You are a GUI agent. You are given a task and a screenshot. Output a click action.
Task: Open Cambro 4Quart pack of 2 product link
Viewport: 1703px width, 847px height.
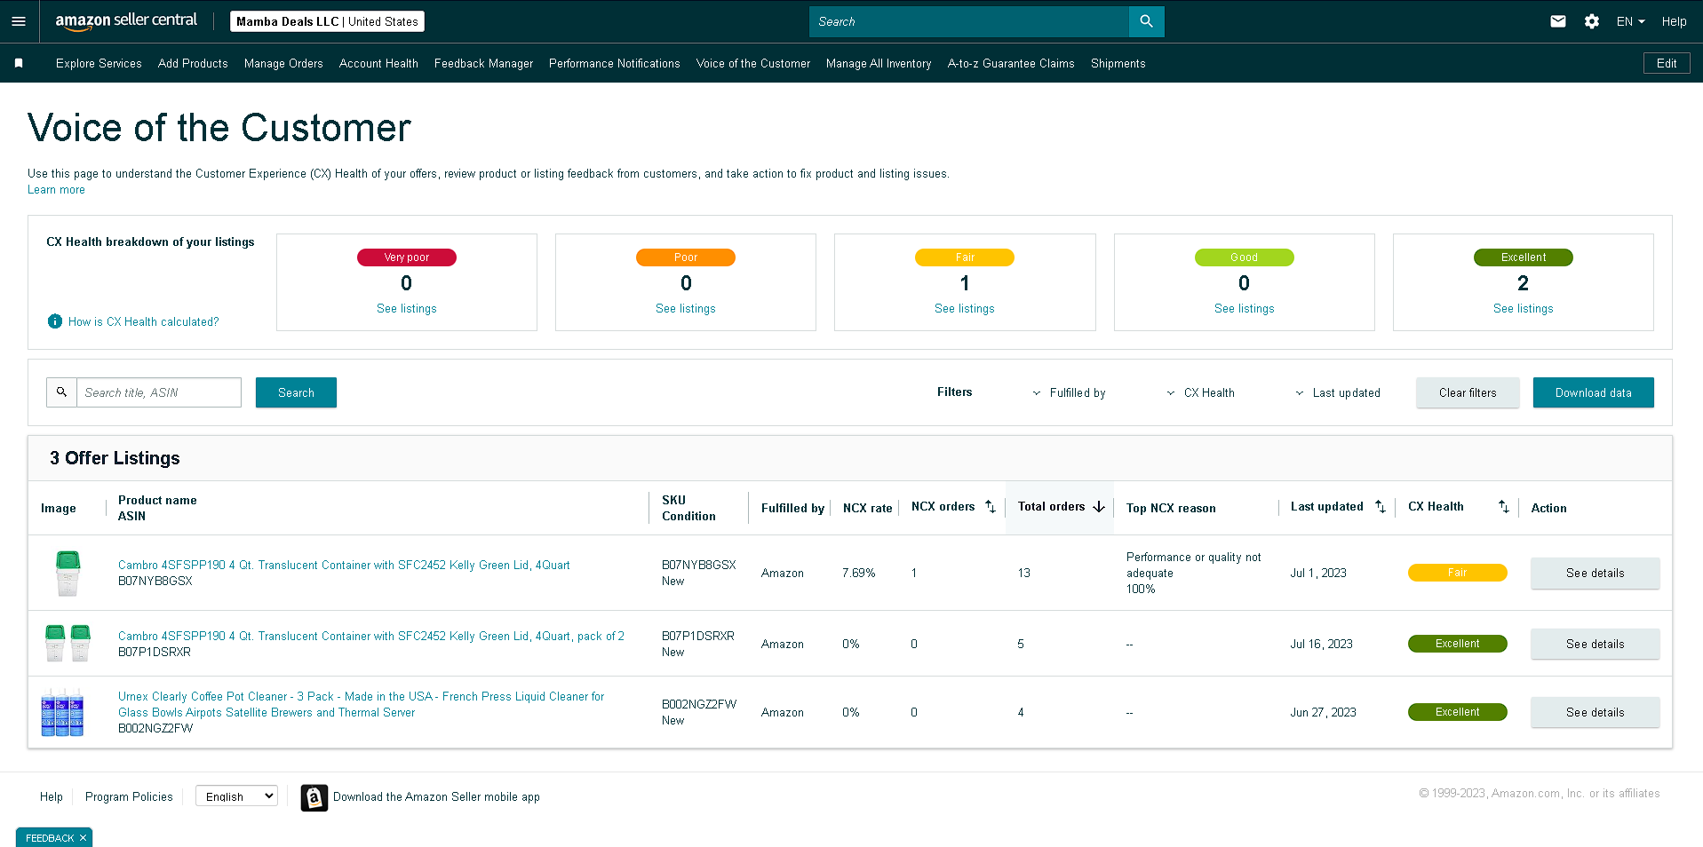coord(371,636)
